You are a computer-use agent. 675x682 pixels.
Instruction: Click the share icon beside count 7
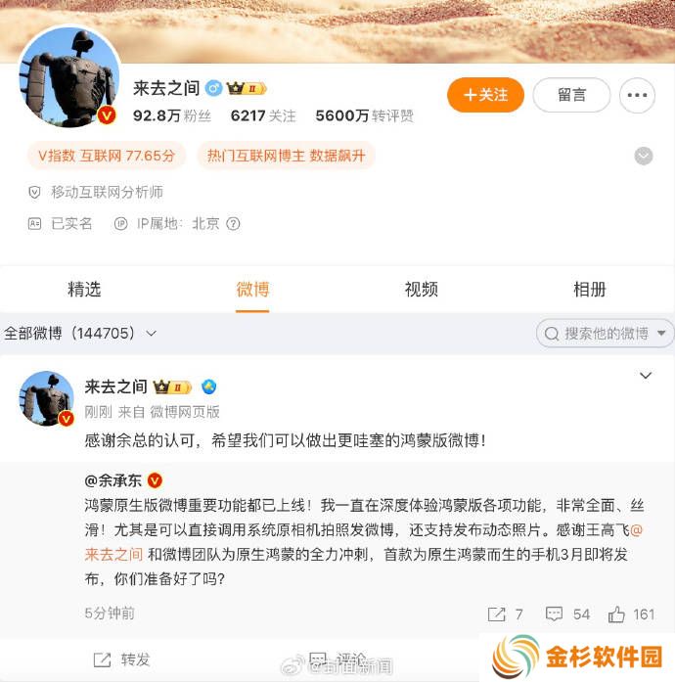click(496, 614)
